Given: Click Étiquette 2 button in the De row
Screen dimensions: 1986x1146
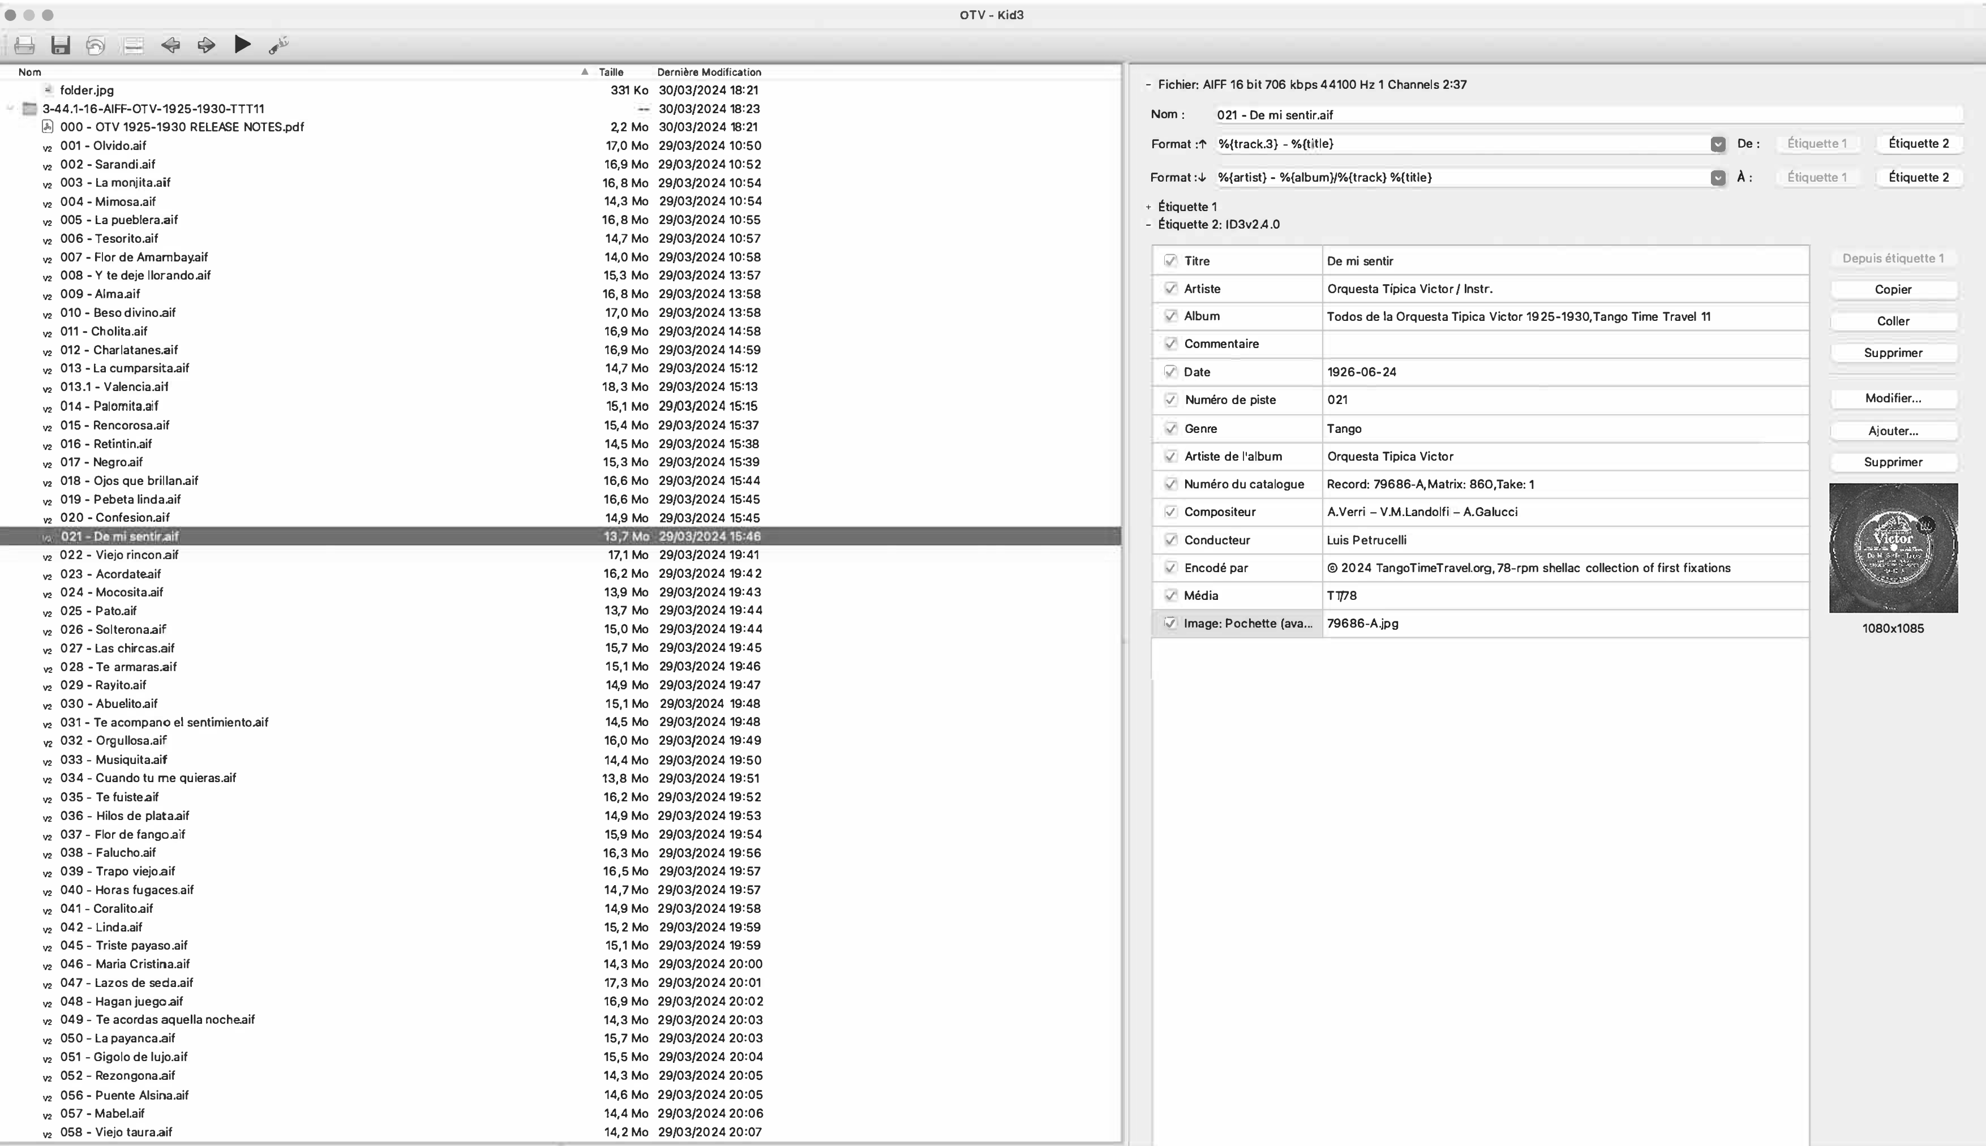Looking at the screenshot, I should [1918, 143].
